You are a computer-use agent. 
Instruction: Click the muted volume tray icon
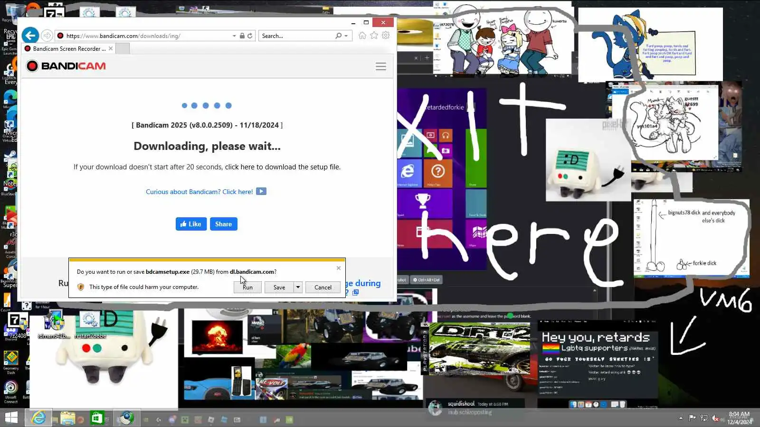(x=715, y=418)
